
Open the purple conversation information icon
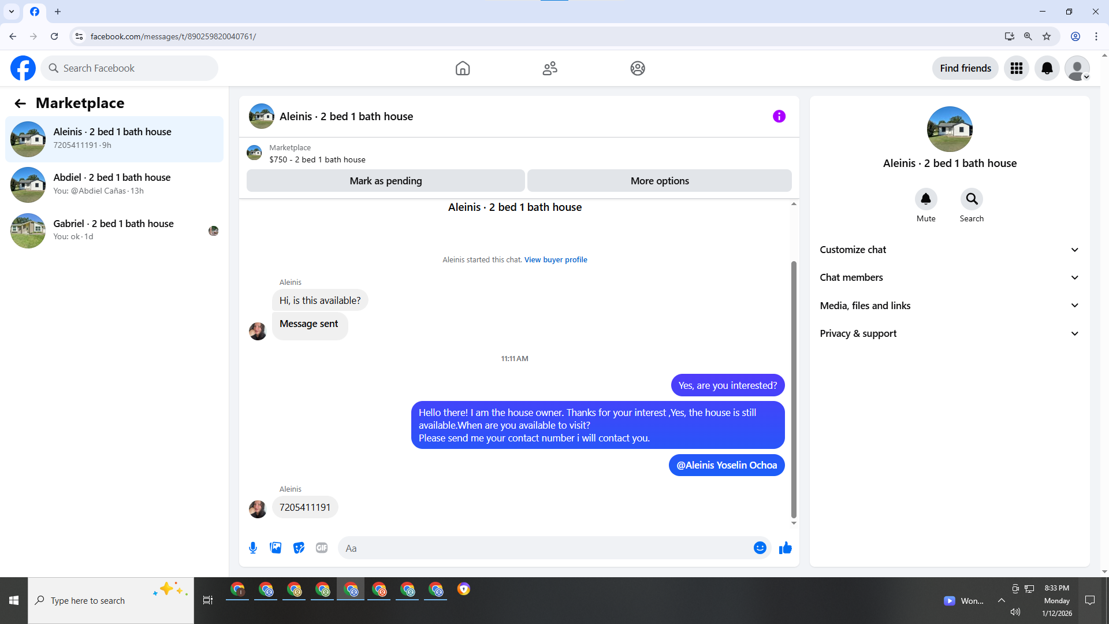779,116
